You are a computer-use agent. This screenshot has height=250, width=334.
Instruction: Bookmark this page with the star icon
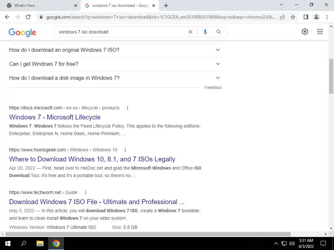point(293,17)
